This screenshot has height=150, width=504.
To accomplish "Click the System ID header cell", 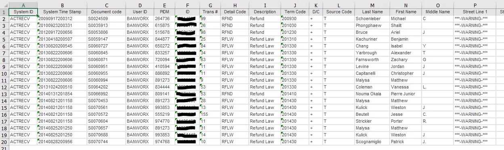I will pyautogui.click(x=23, y=12).
